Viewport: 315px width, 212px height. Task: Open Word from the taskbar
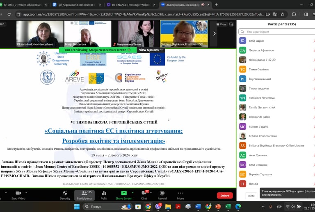pyautogui.click(x=198, y=207)
